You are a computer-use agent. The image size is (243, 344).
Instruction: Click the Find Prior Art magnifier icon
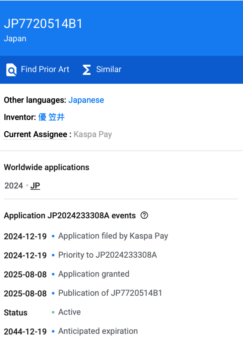[x=11, y=70]
